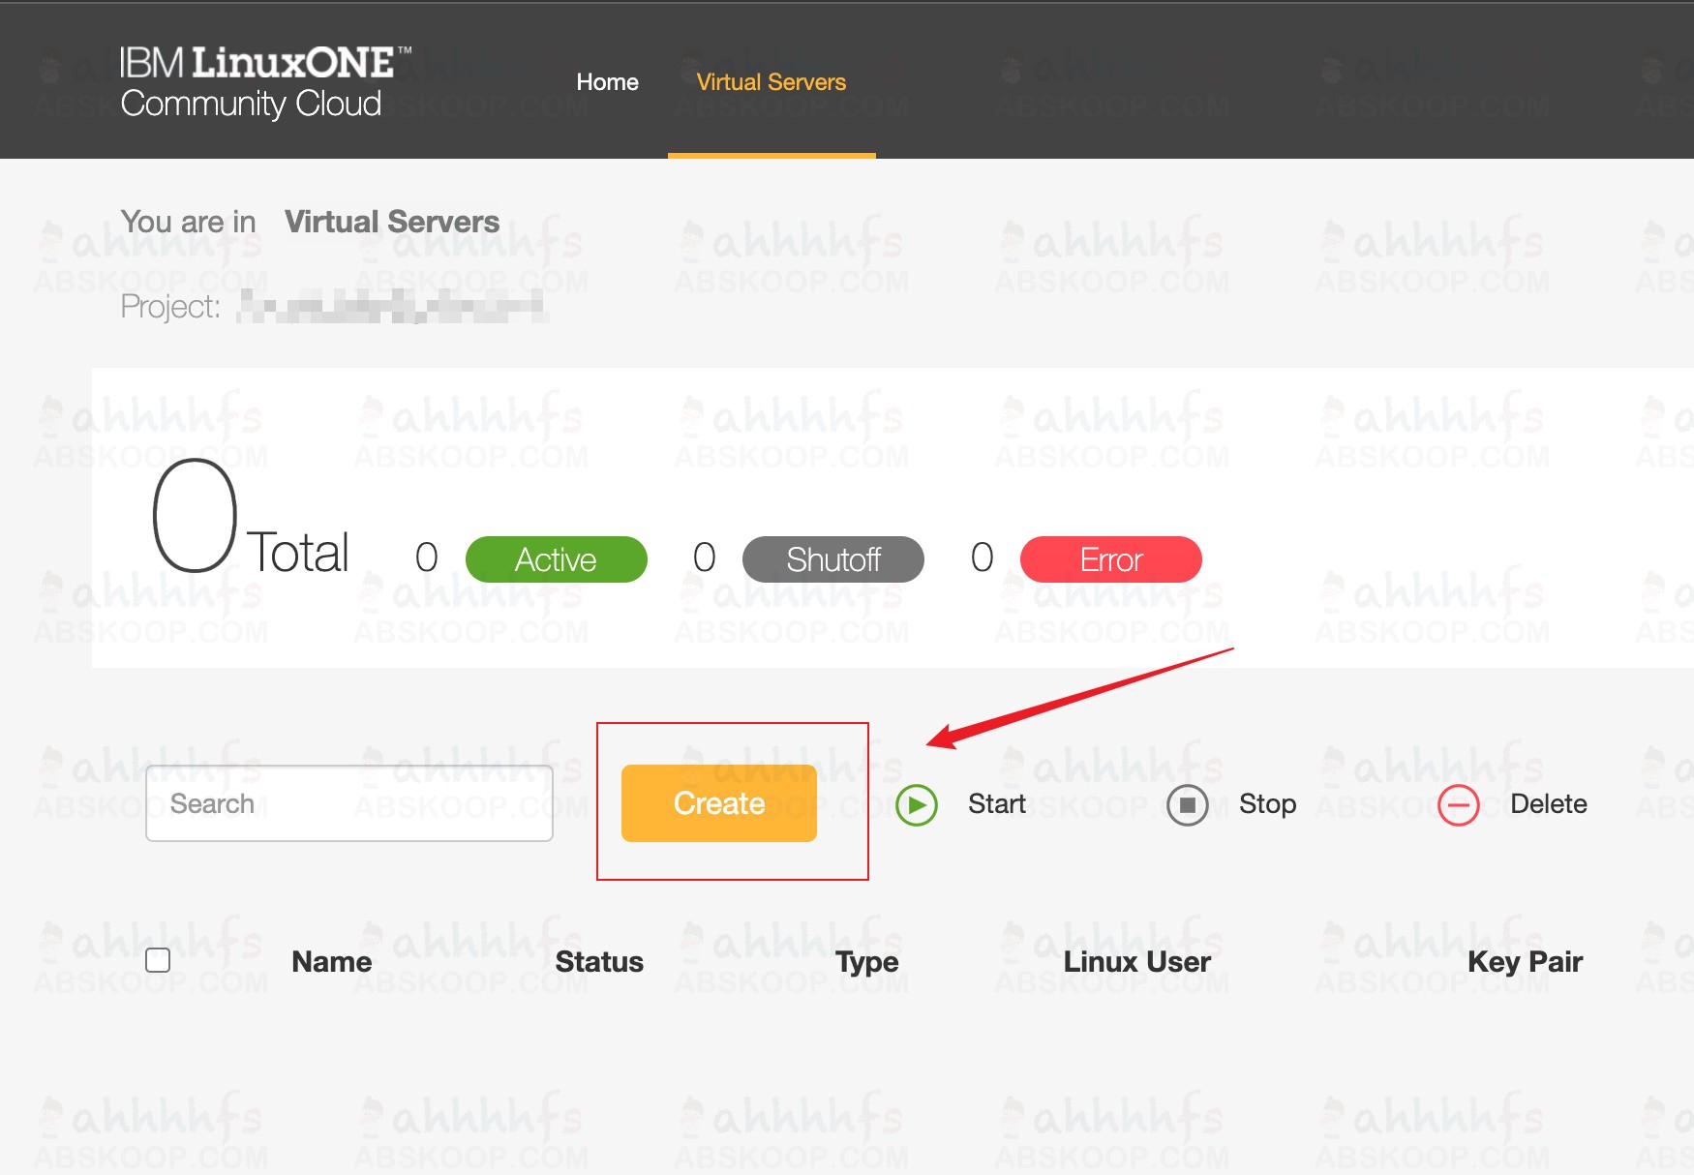
Task: Click the green Start play icon
Action: 916,804
